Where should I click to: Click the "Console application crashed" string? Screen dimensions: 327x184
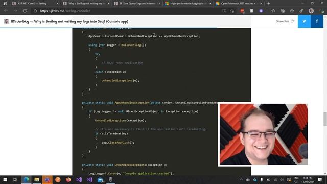147,173
